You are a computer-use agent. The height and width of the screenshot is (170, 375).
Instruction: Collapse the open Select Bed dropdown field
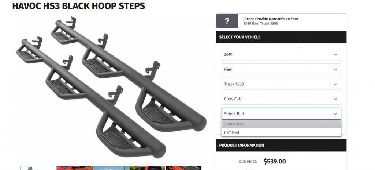281,113
